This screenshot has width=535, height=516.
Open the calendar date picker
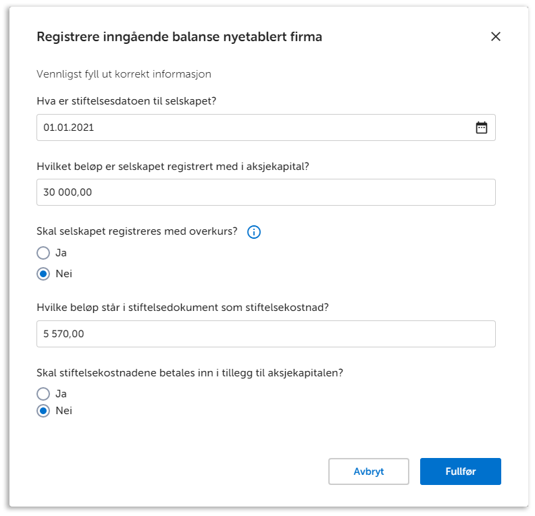(x=481, y=127)
